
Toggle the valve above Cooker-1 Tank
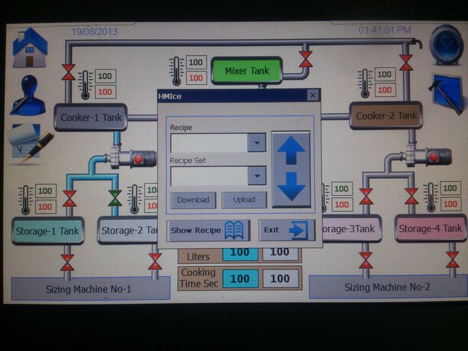point(69,73)
